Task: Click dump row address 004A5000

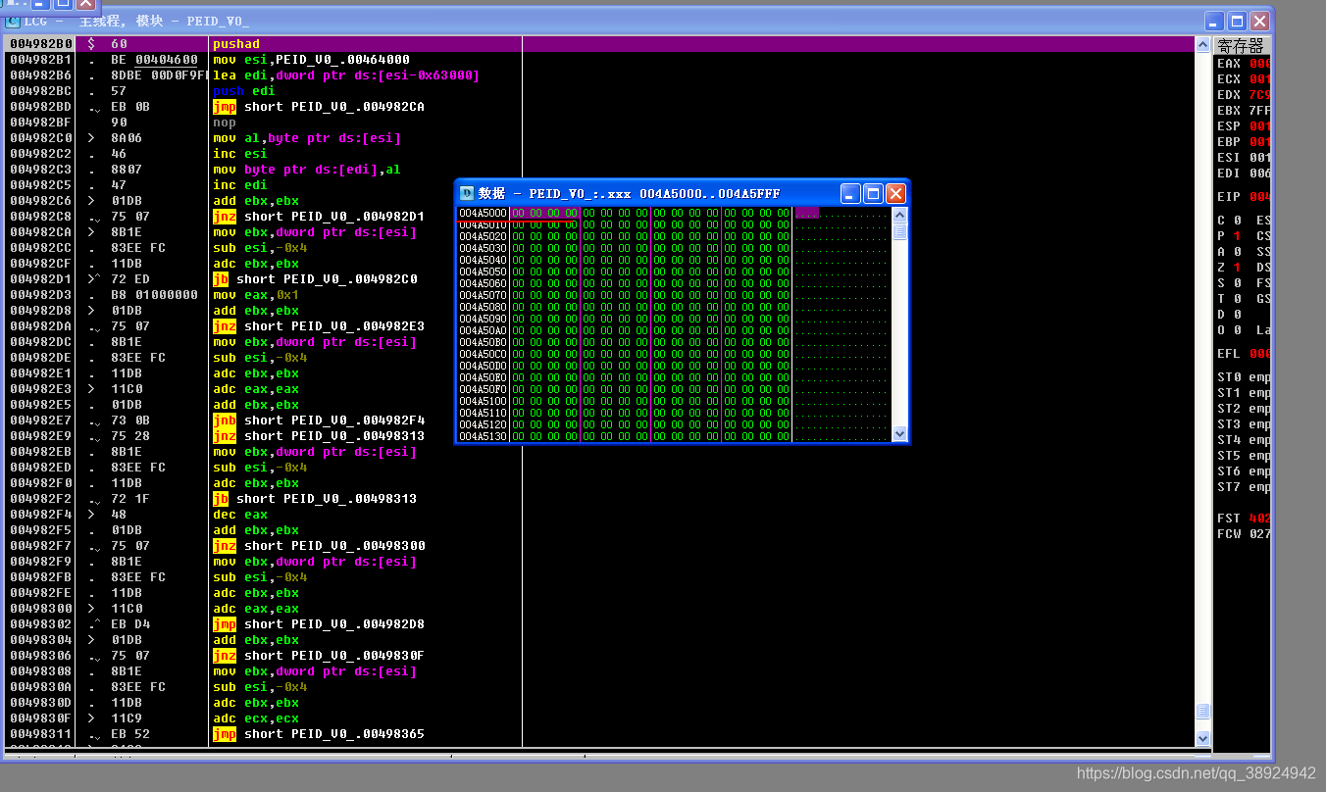Action: [483, 213]
